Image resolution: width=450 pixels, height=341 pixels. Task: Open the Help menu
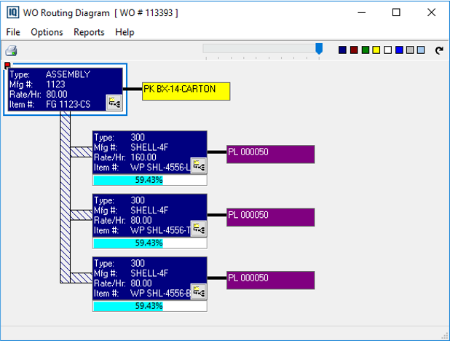(x=125, y=32)
